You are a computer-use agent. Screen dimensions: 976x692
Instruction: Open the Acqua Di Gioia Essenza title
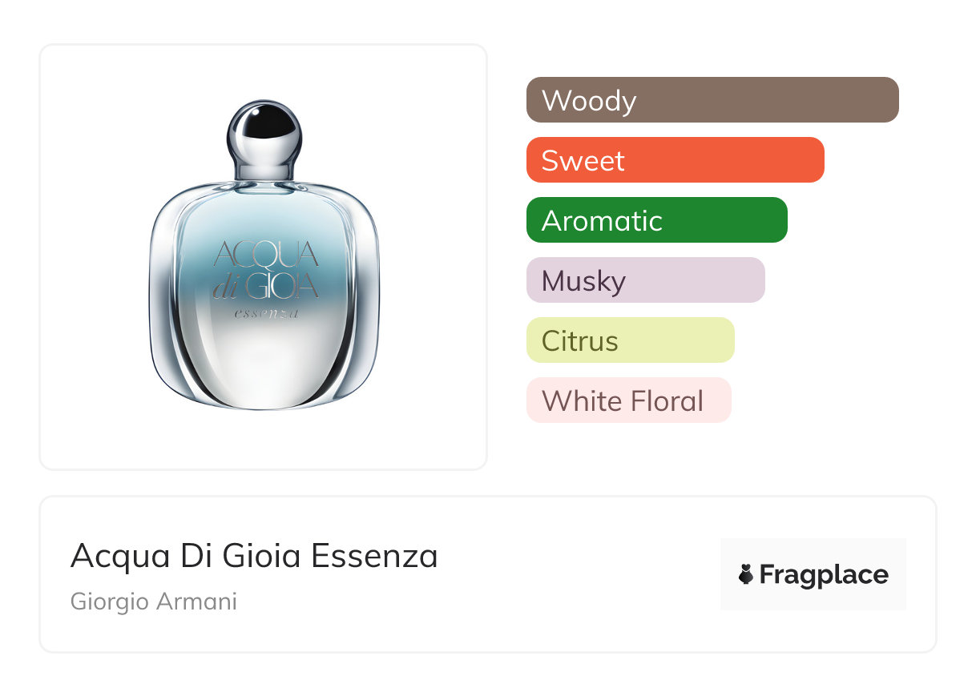pos(254,556)
